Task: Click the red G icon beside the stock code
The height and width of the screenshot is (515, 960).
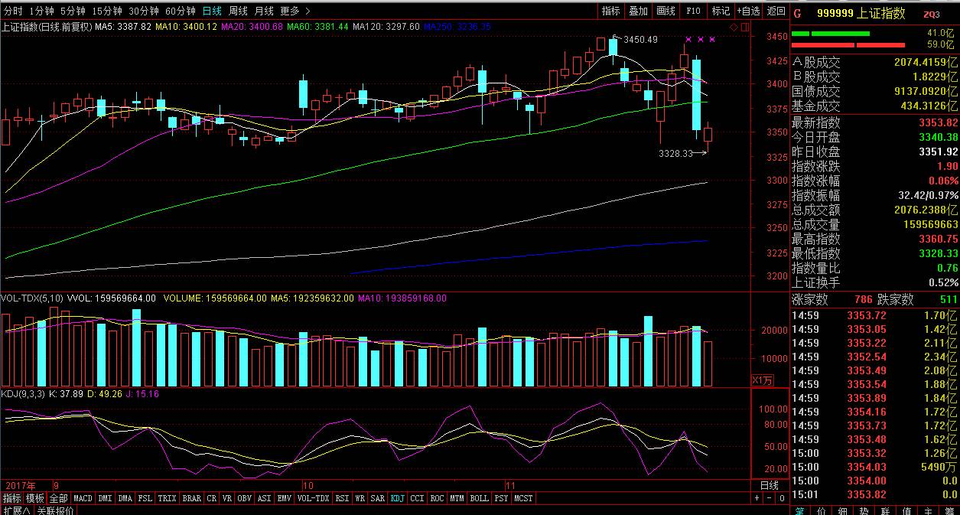Action: pos(797,13)
